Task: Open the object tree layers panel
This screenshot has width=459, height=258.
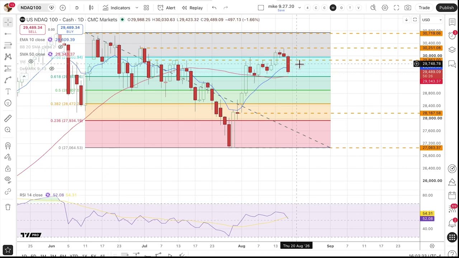Action: pos(452,49)
